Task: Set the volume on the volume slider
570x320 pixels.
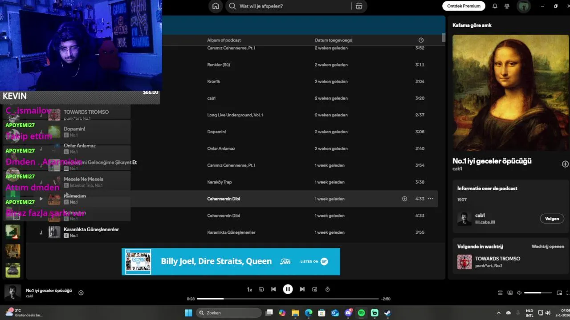Action: click(538, 293)
